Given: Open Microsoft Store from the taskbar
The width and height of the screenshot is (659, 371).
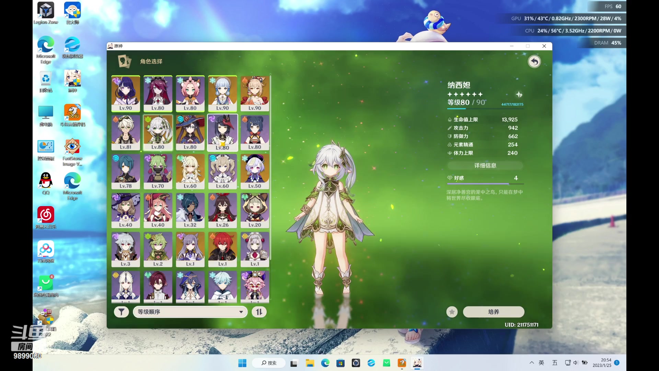Looking at the screenshot, I should 340,363.
